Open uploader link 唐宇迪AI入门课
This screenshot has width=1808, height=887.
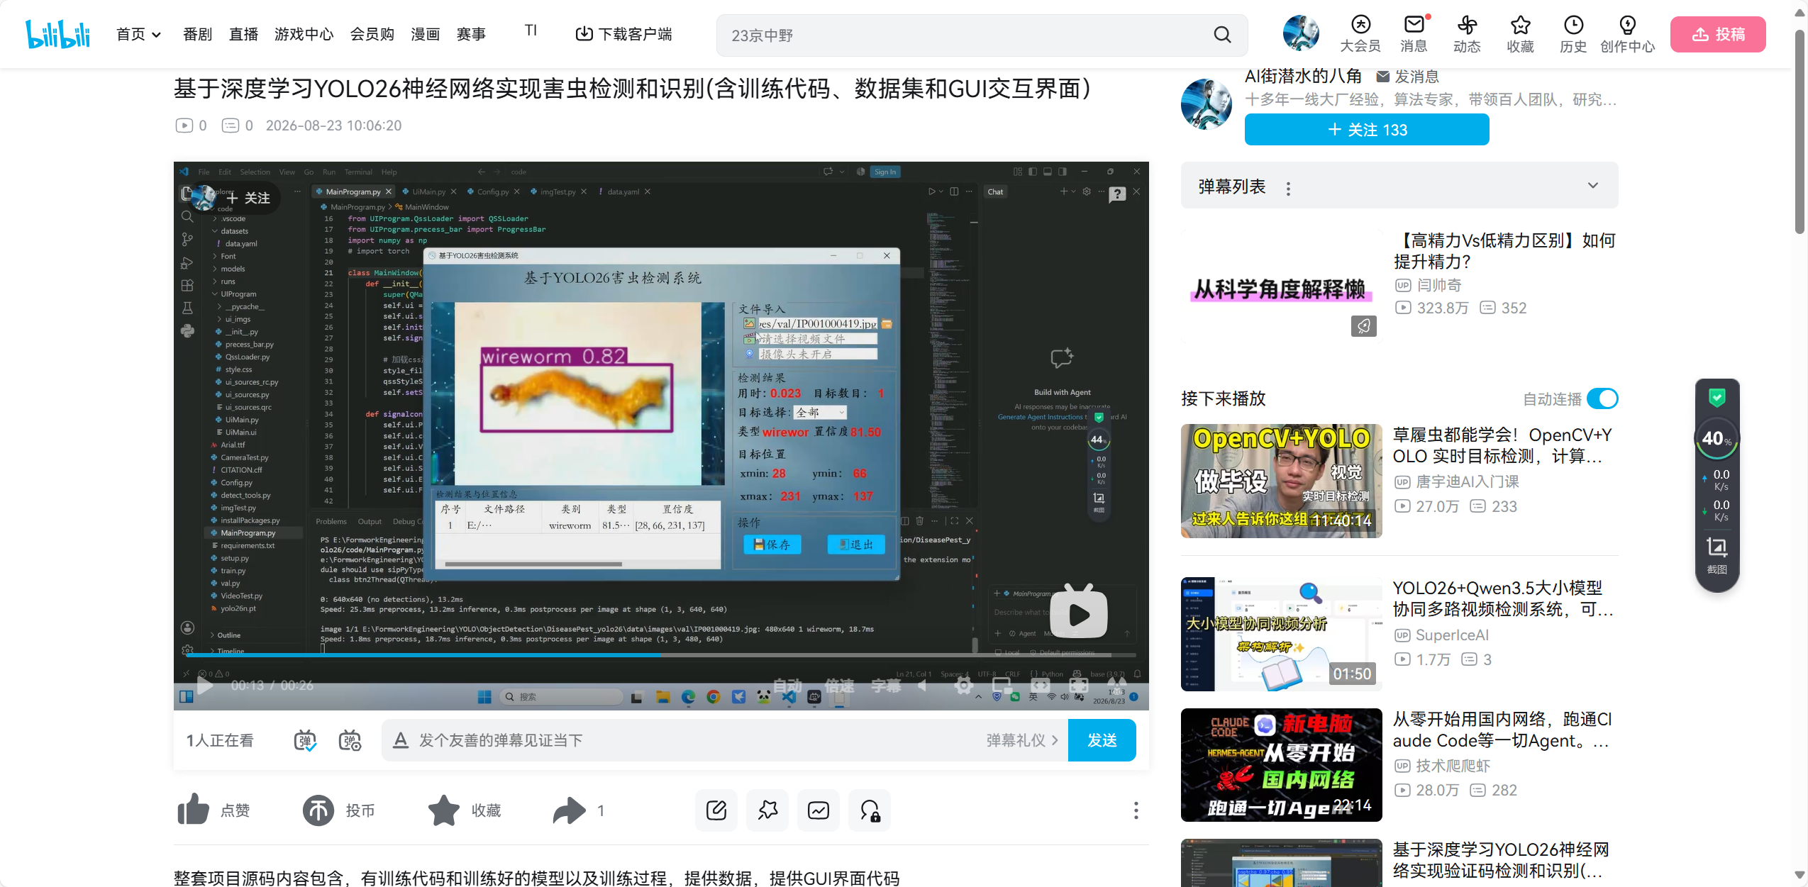[1467, 481]
